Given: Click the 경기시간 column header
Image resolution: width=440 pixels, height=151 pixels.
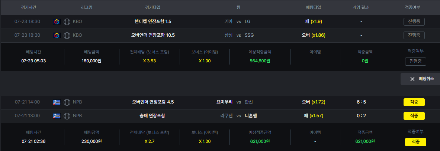Looking at the screenshot, I should click(29, 7).
